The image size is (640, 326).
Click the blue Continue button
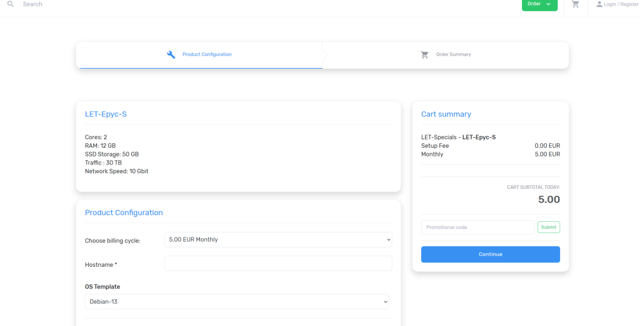click(x=491, y=254)
